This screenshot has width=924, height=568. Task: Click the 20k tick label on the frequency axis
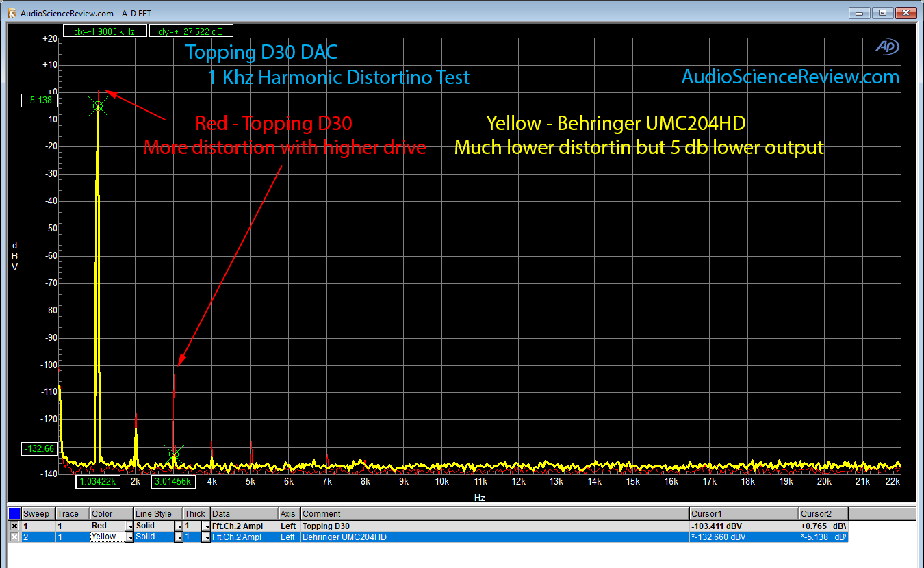(824, 482)
